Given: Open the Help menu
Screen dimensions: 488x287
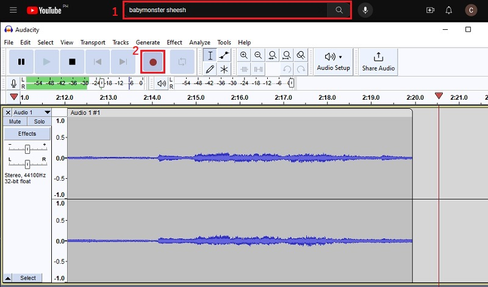Looking at the screenshot, I should pos(245,42).
